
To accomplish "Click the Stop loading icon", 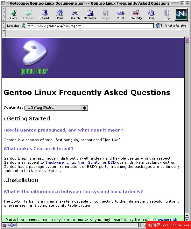I will click(x=166, y=14).
